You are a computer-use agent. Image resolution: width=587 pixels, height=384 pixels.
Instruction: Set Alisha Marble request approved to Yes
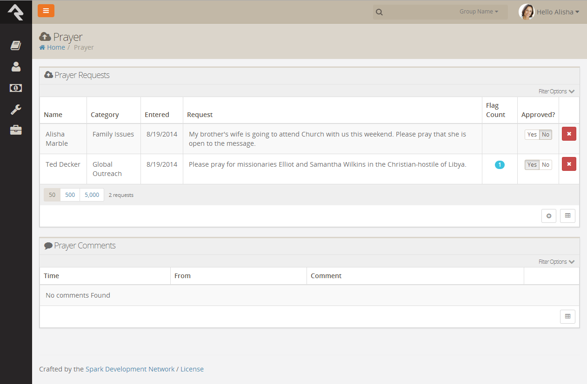(532, 135)
